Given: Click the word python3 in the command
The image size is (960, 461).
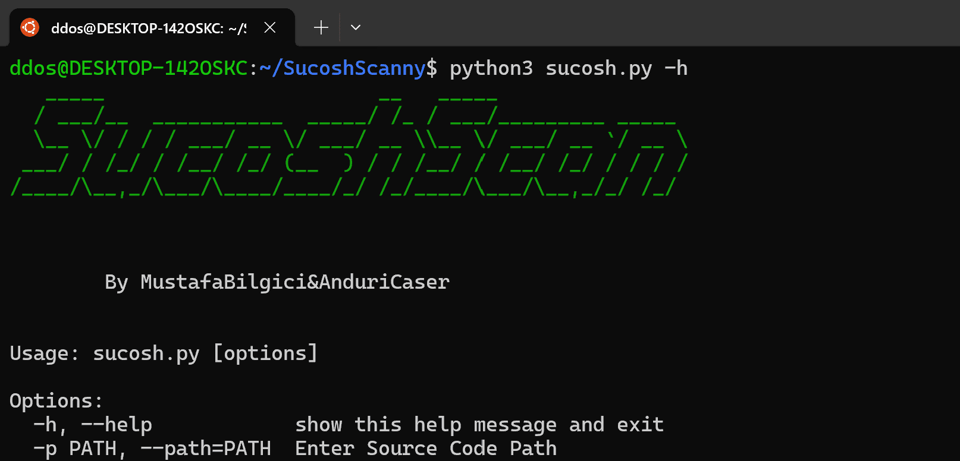Looking at the screenshot, I should click(491, 69).
